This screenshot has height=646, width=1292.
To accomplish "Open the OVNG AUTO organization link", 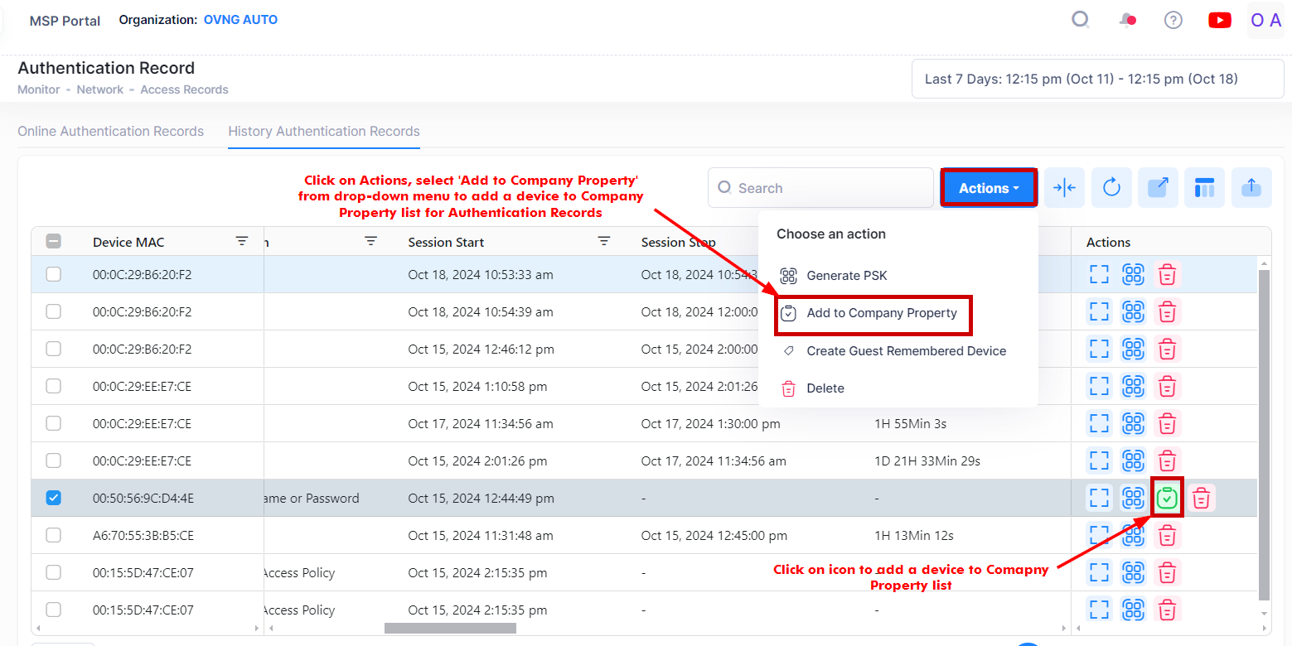I will click(240, 19).
